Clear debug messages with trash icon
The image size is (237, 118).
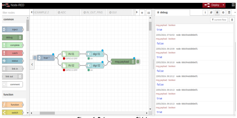(232, 20)
